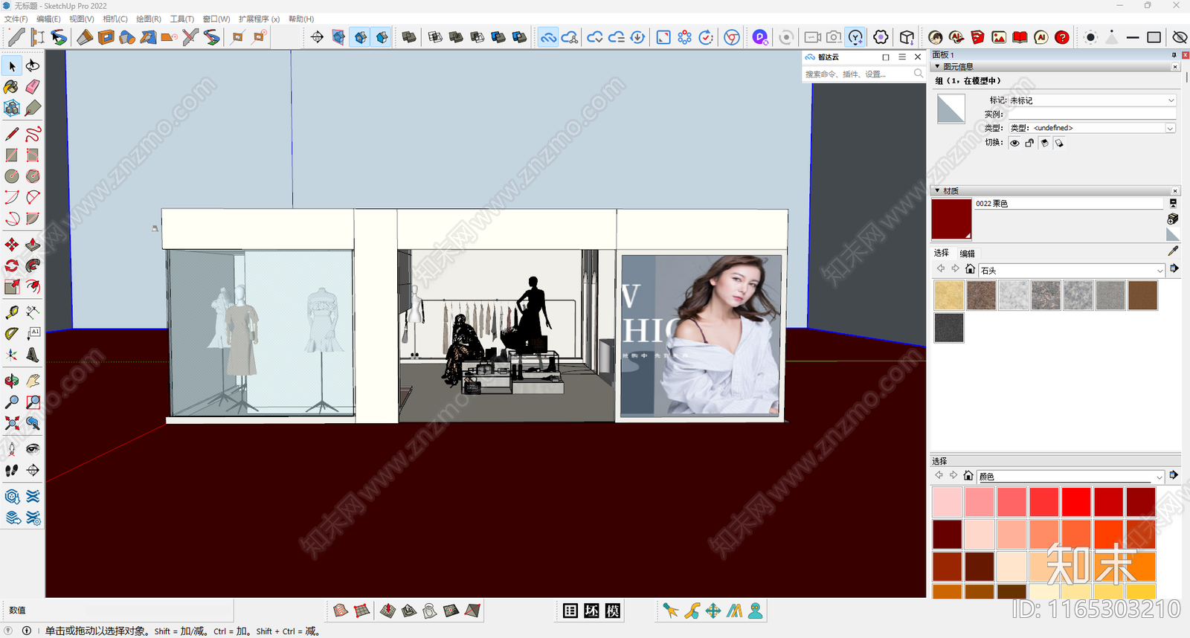The width and height of the screenshot is (1190, 638).
Task: Select the Push/Pull tool
Action: coord(33,245)
